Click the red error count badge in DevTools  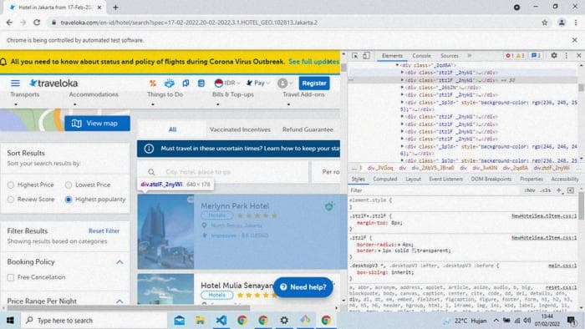(x=509, y=55)
